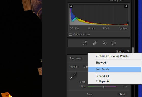Click the Tint slider handle
142x97 pixels.
(x=103, y=87)
